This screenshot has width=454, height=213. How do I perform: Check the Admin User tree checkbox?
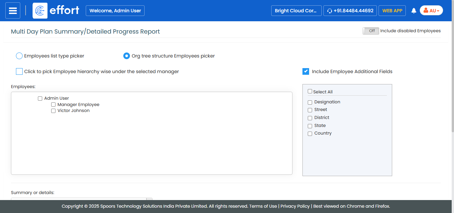40,98
